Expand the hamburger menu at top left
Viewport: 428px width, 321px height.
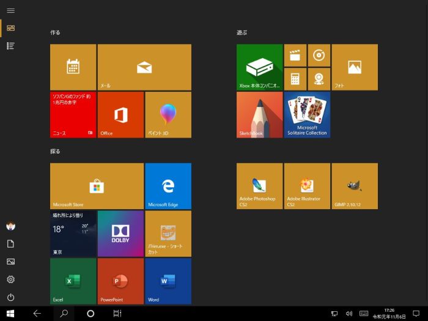click(x=10, y=10)
